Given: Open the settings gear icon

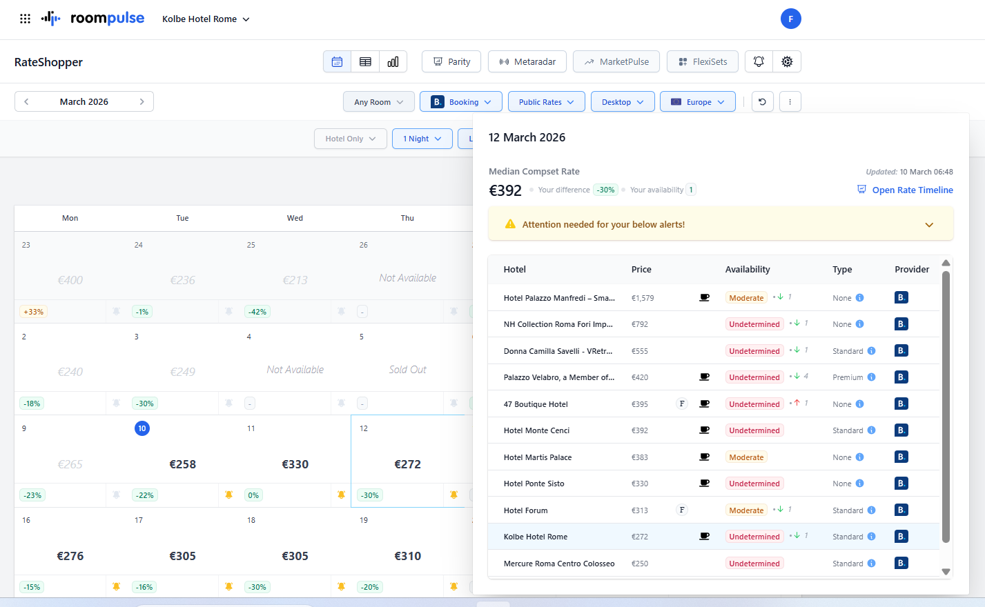Looking at the screenshot, I should tap(787, 61).
